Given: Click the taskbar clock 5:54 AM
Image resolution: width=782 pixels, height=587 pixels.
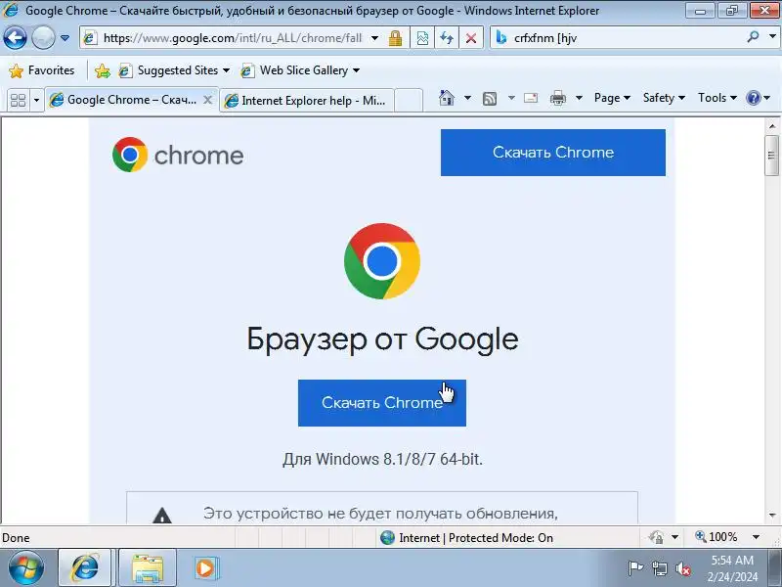Looking at the screenshot, I should [x=732, y=560].
